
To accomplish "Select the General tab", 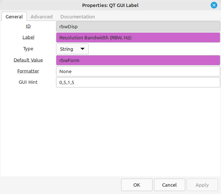I will coord(14,17).
